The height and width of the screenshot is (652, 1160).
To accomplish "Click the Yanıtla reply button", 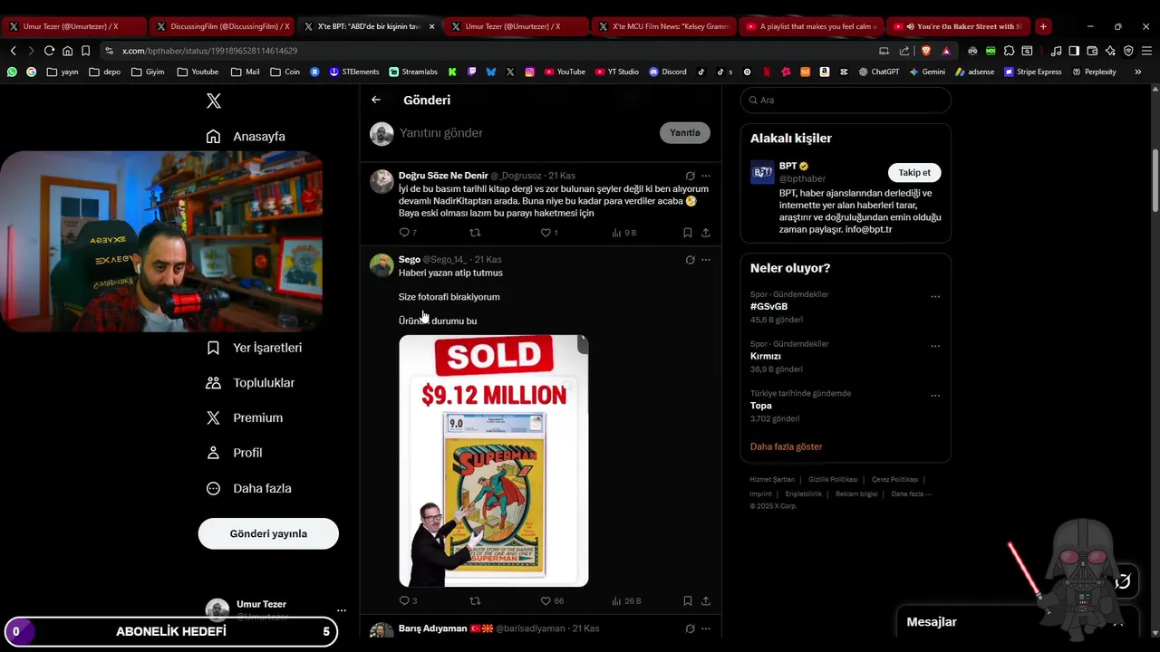I will tap(685, 132).
